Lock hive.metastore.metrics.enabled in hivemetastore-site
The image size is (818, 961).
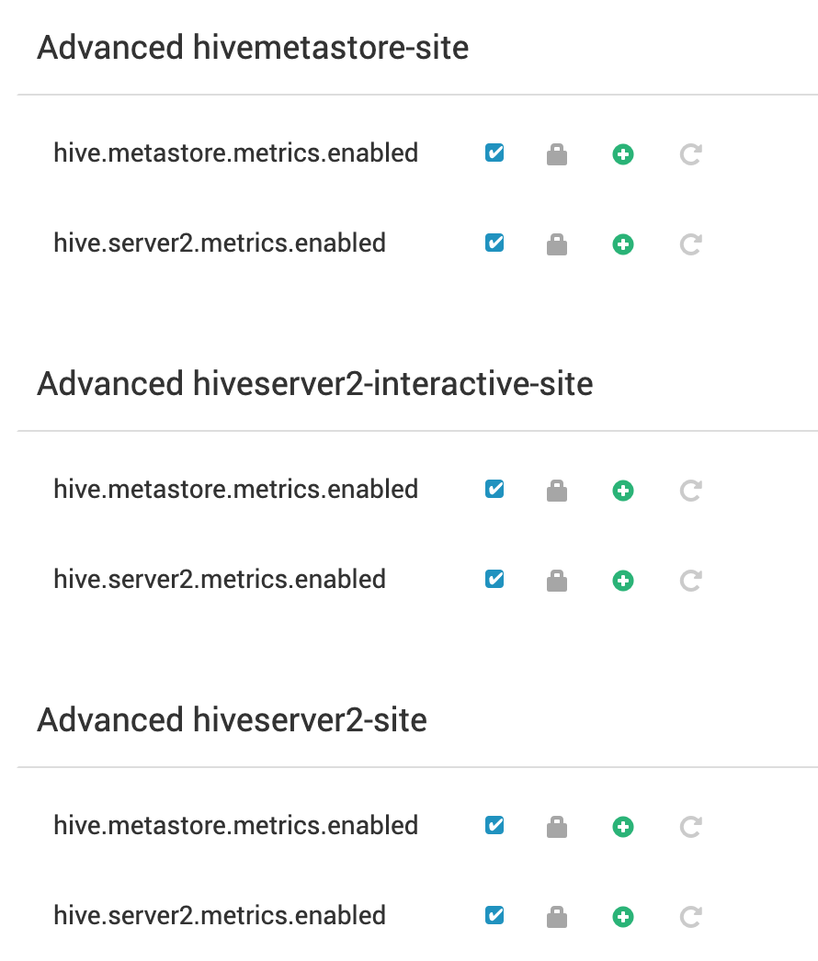[x=556, y=153]
